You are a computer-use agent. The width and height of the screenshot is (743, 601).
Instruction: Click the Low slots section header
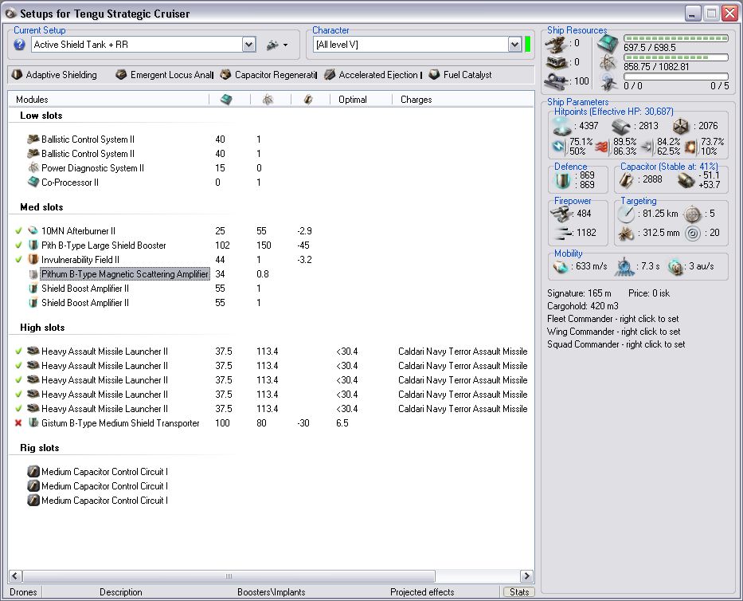point(41,116)
